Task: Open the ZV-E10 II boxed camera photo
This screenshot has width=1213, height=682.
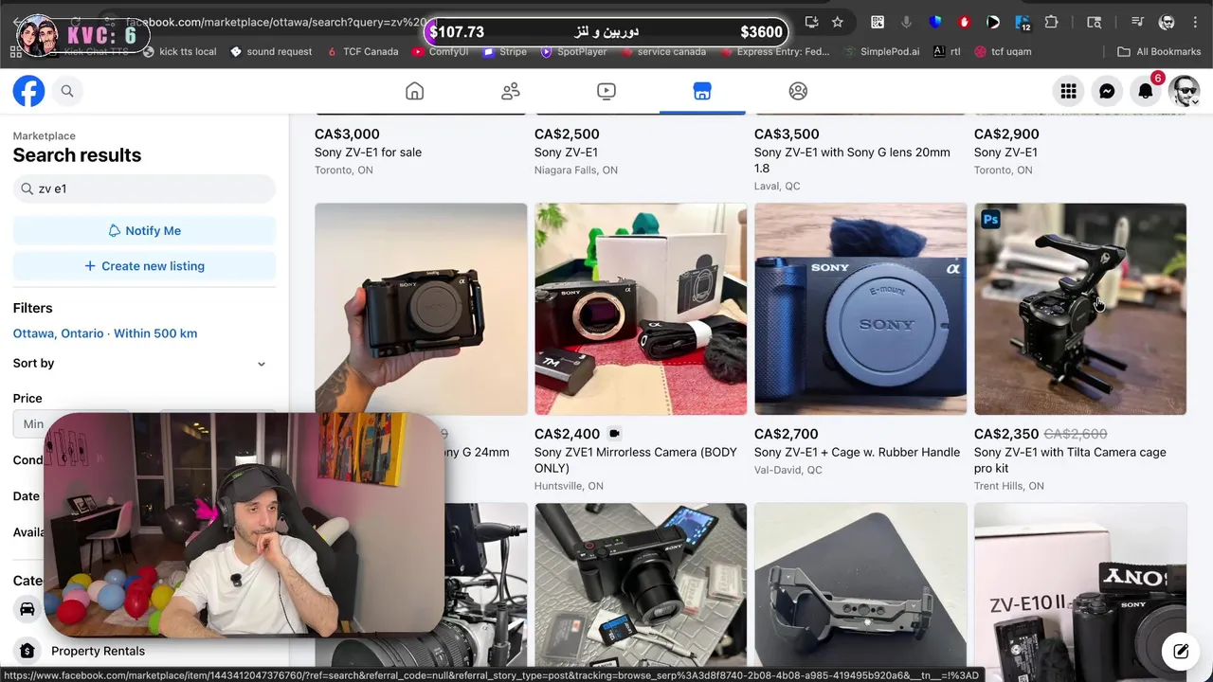Action: click(1080, 584)
